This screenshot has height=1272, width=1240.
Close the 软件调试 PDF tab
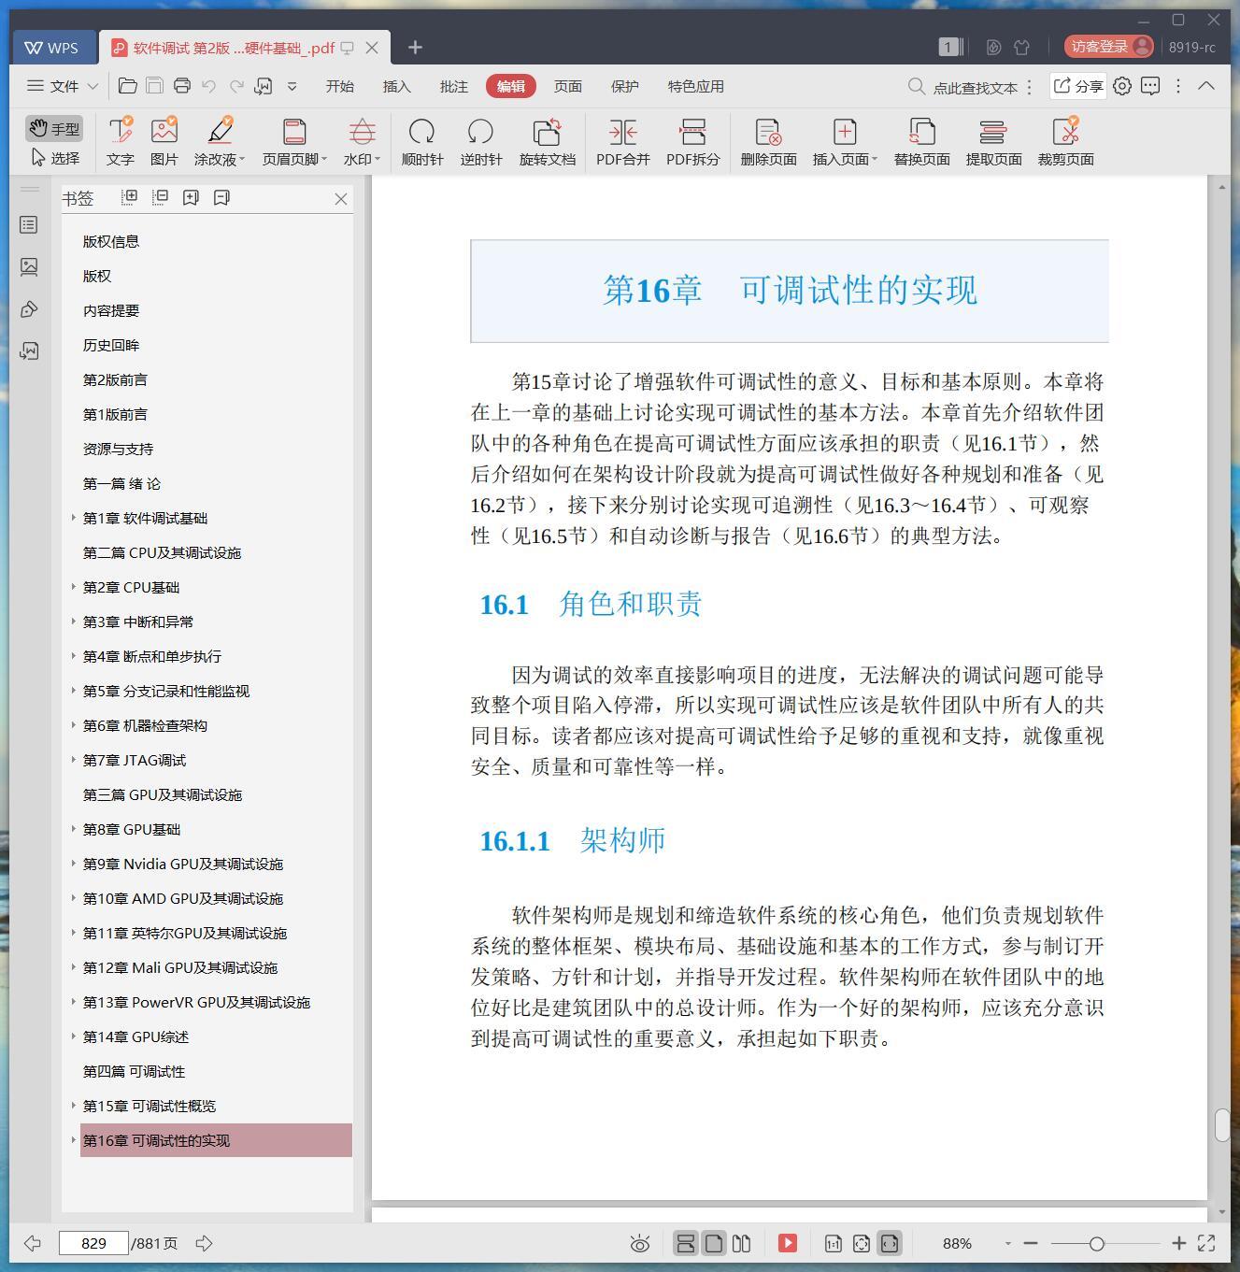click(x=372, y=48)
